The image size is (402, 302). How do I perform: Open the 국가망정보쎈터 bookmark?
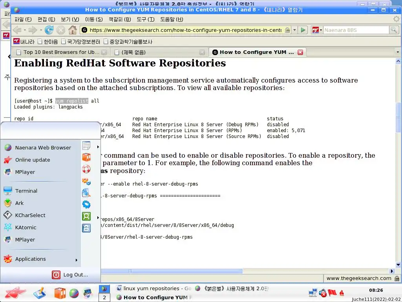tap(81, 42)
